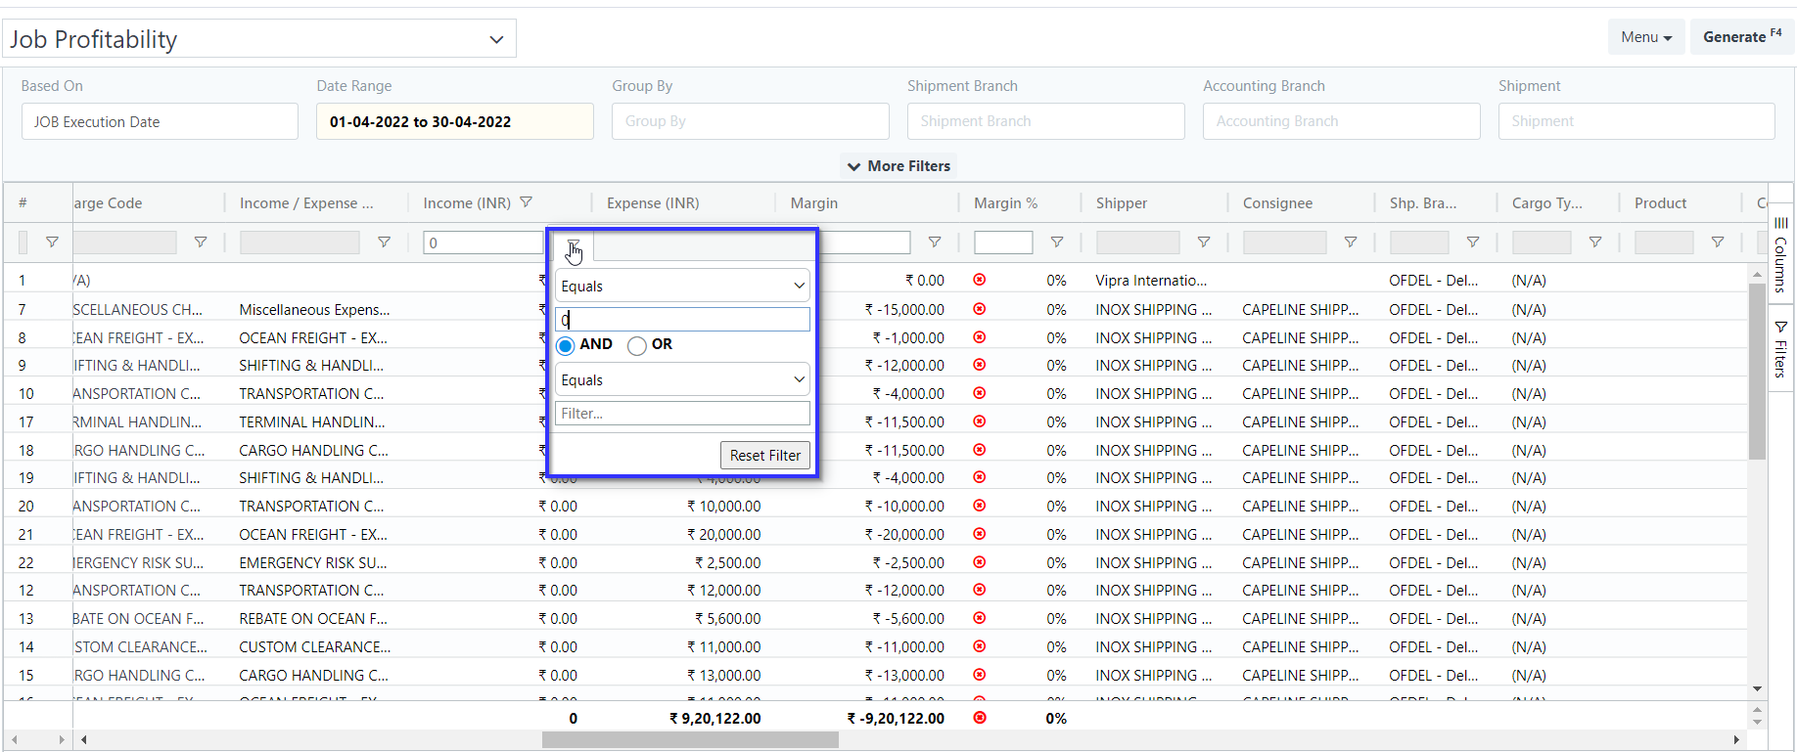
Task: Select the TERMINAL HANDLIN... description cell
Action: [x=312, y=422]
